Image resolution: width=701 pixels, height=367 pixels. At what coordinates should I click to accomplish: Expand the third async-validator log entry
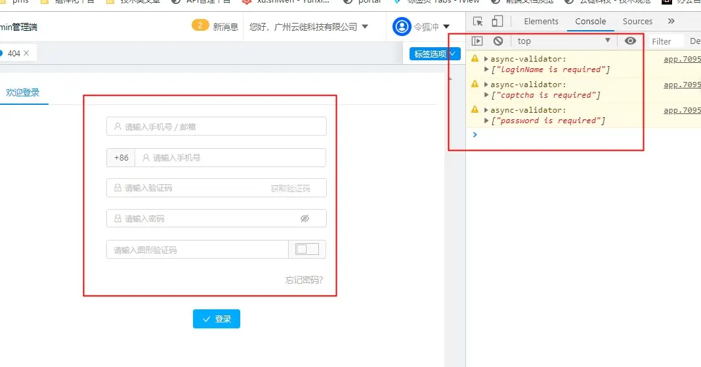(486, 110)
